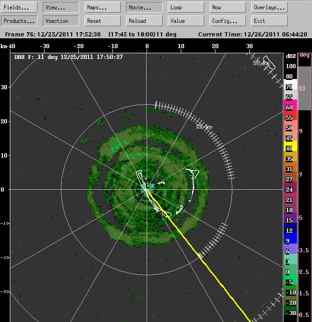The image size is (312, 322).
Task: Click the 50 km range ring label
Action: click(261, 63)
